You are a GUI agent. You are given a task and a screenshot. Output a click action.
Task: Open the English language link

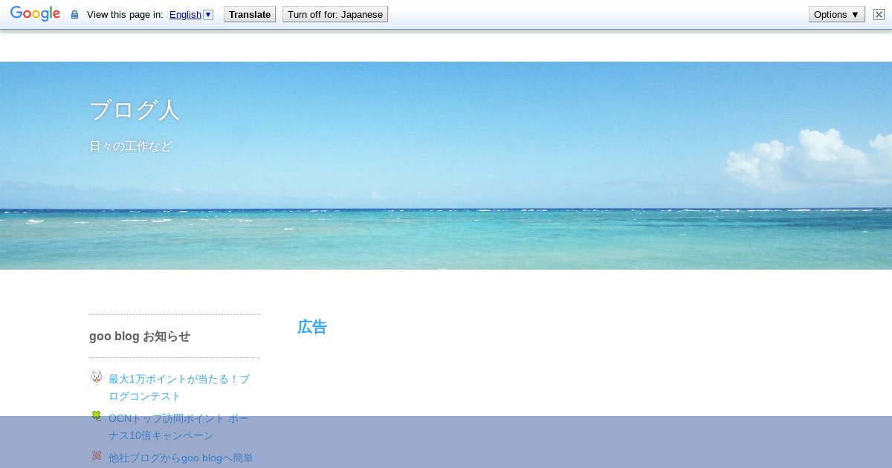click(x=185, y=14)
